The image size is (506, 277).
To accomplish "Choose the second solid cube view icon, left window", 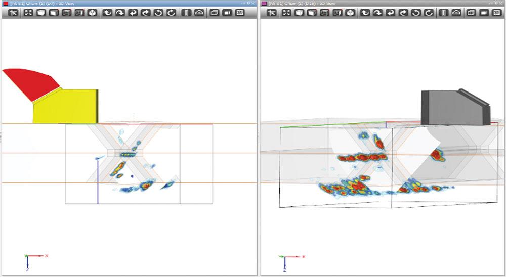I will pos(54,13).
